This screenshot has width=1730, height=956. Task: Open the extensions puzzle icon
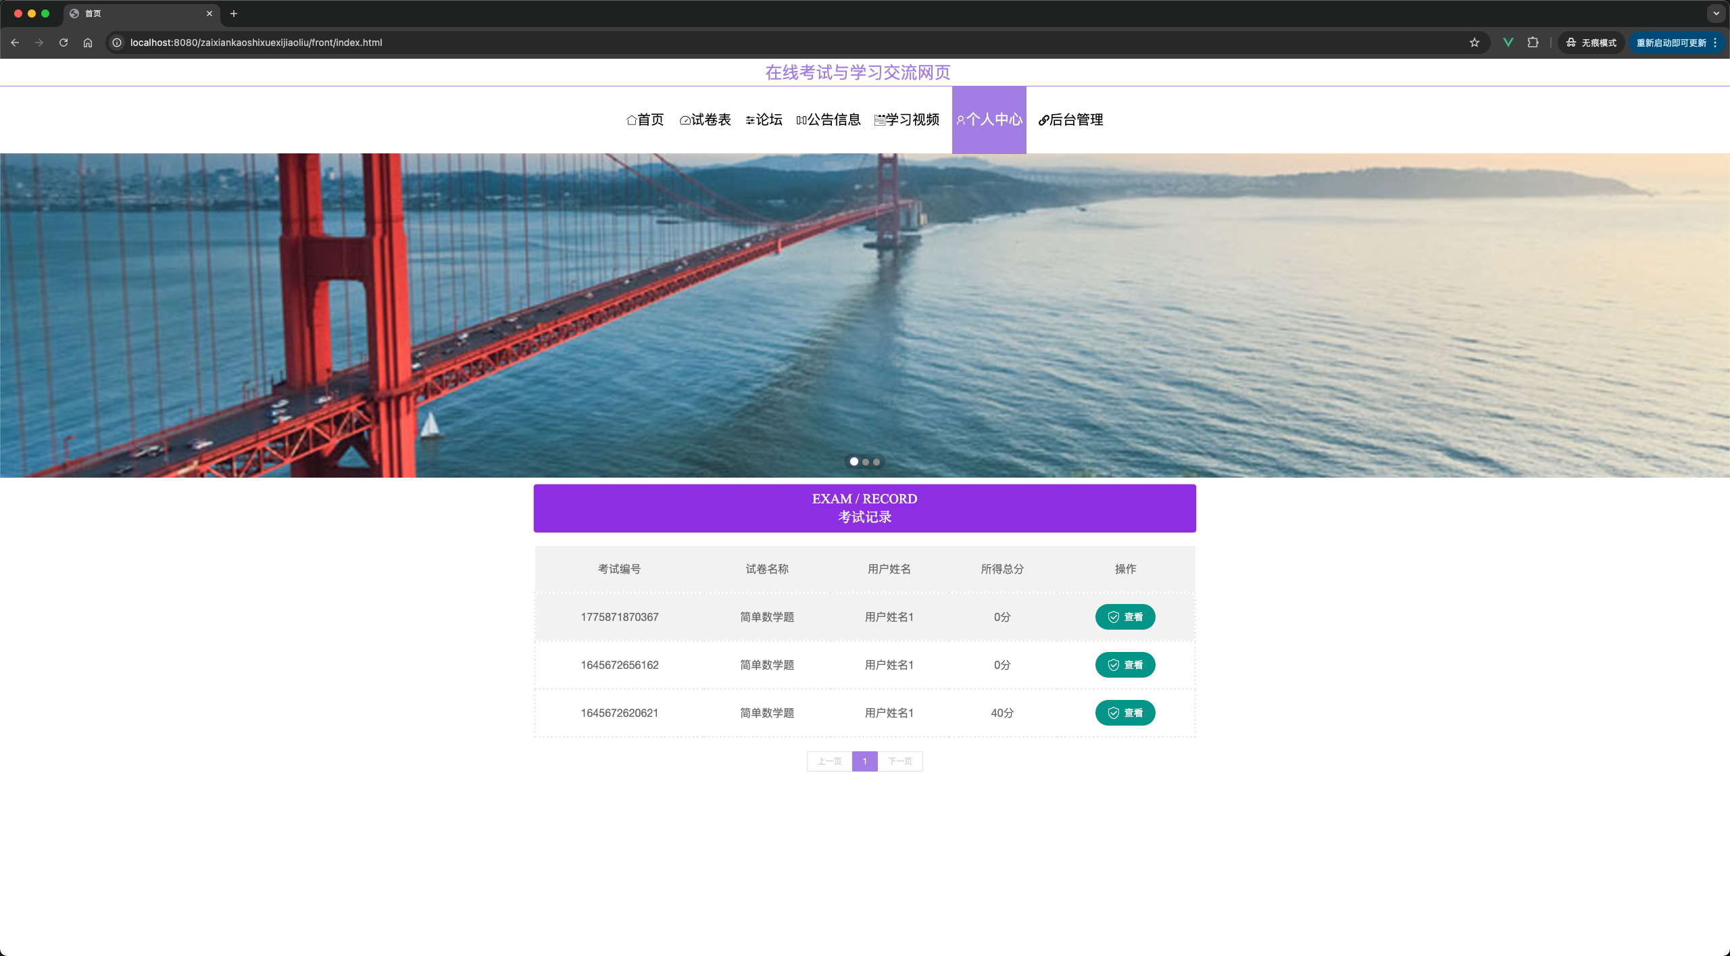(1533, 43)
